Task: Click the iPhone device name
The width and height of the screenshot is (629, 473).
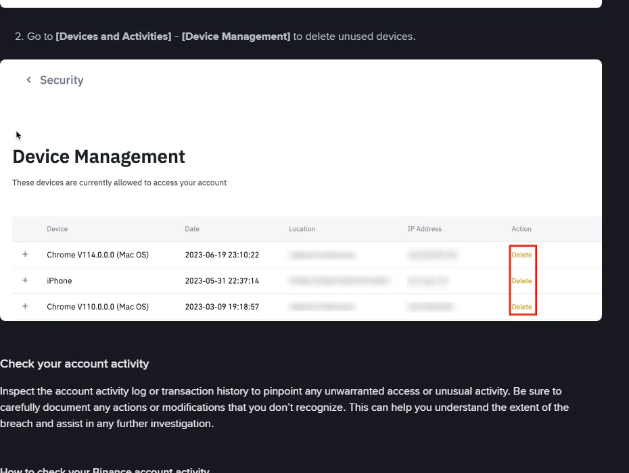Action: tap(60, 281)
